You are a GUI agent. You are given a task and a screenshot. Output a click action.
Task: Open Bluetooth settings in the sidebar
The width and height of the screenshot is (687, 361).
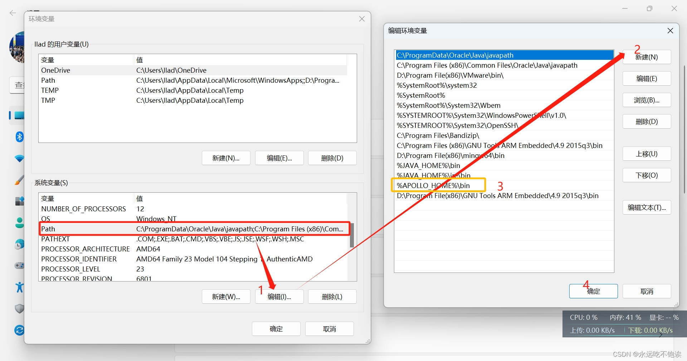[x=19, y=136]
